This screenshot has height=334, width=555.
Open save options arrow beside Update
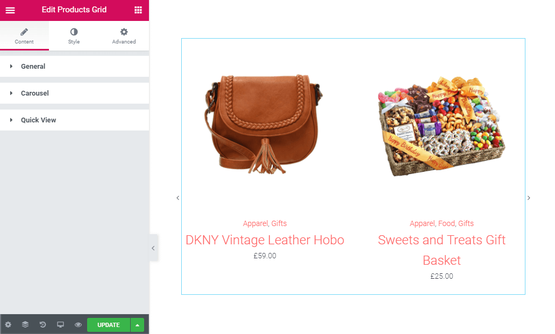(x=137, y=325)
